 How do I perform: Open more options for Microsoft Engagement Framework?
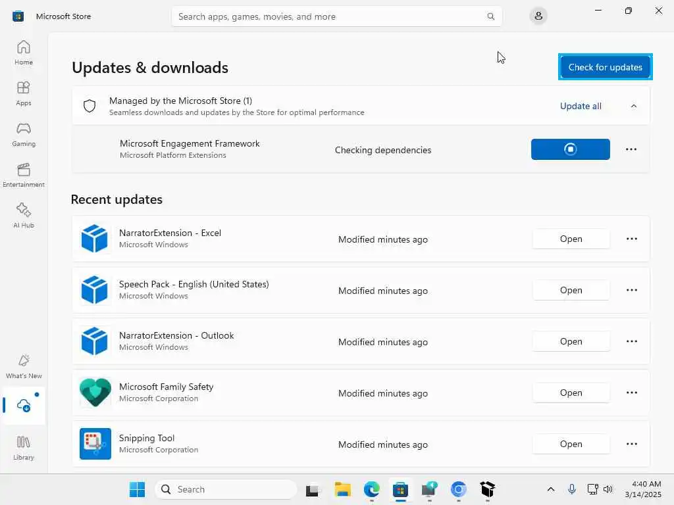click(631, 149)
